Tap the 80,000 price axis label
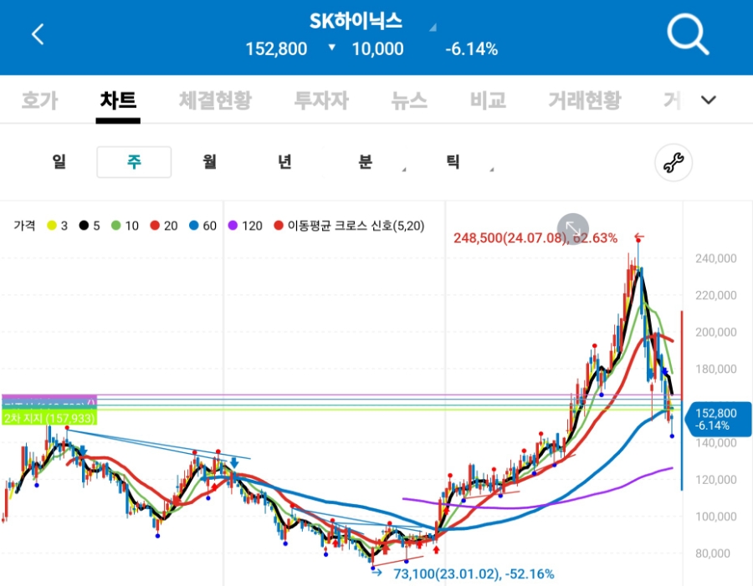753x586 pixels. [x=712, y=553]
